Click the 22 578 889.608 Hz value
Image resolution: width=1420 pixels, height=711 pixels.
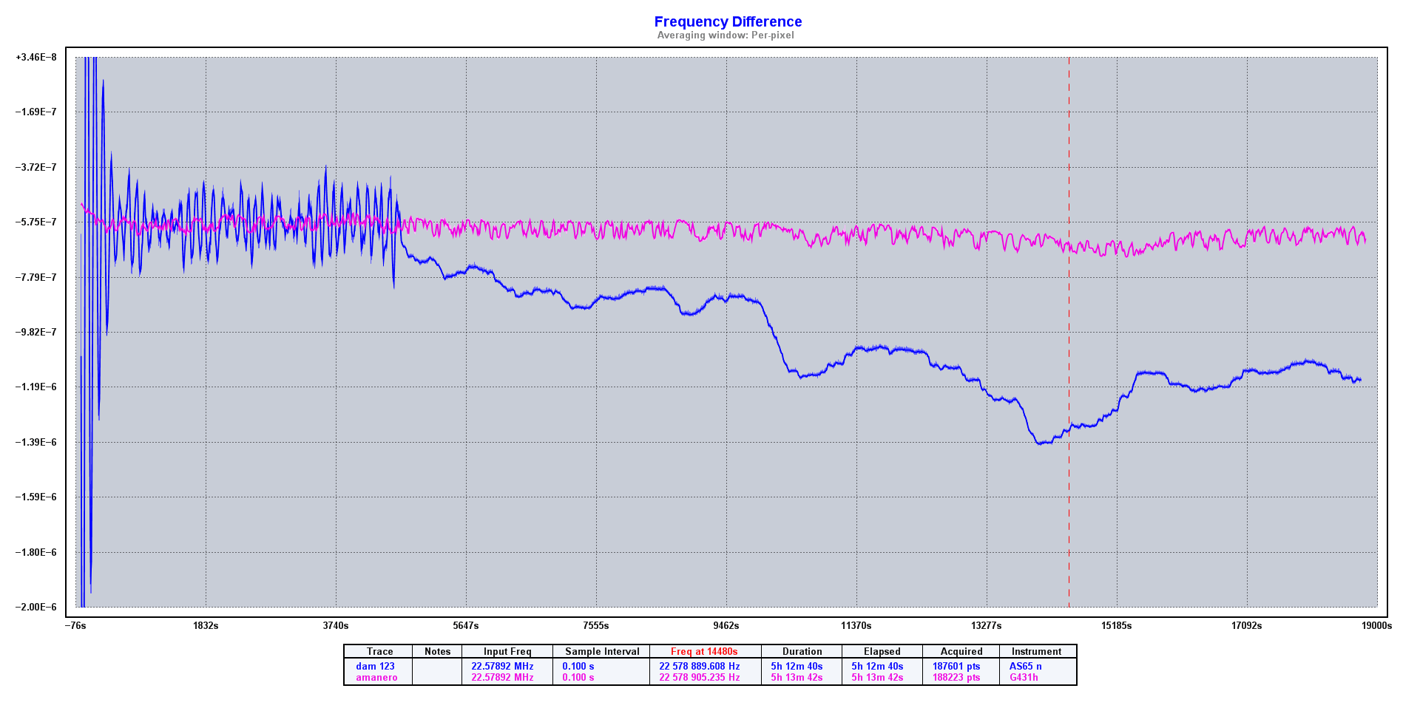[699, 666]
